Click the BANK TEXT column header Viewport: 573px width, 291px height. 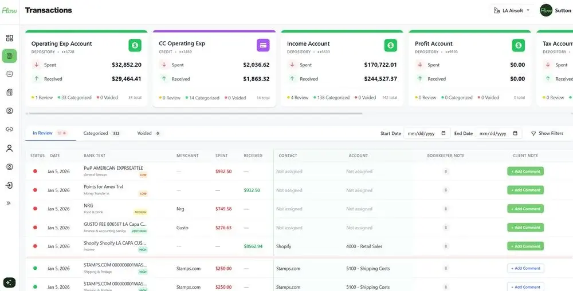(x=95, y=156)
